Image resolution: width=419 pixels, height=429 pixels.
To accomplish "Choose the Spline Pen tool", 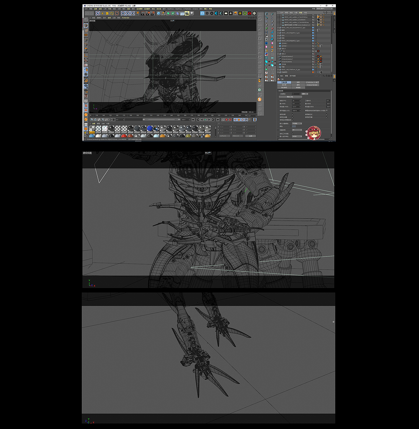I will [163, 13].
